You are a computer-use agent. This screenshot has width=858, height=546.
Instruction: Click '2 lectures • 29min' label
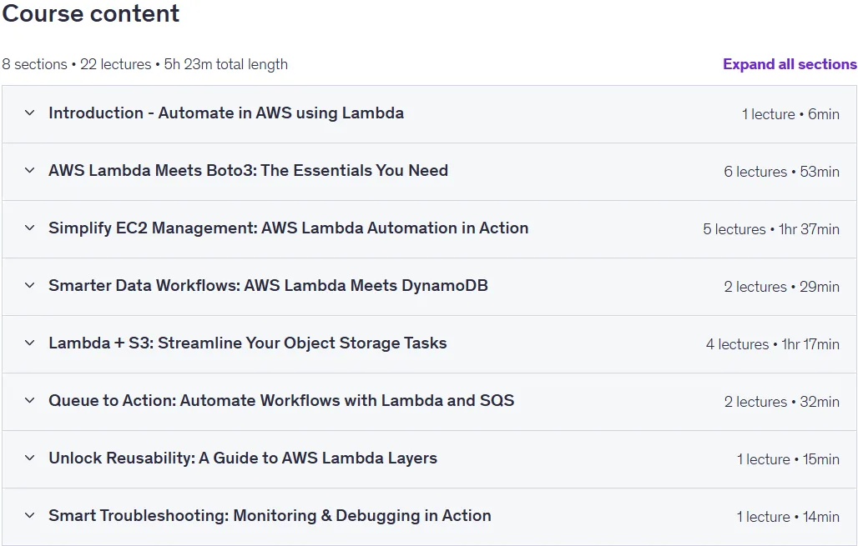781,287
